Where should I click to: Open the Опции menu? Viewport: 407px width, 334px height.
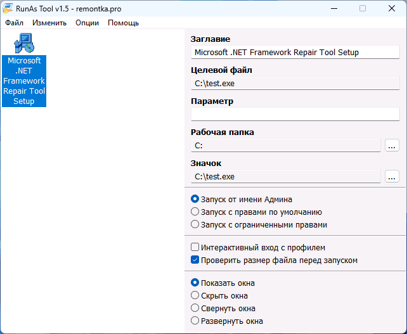87,23
